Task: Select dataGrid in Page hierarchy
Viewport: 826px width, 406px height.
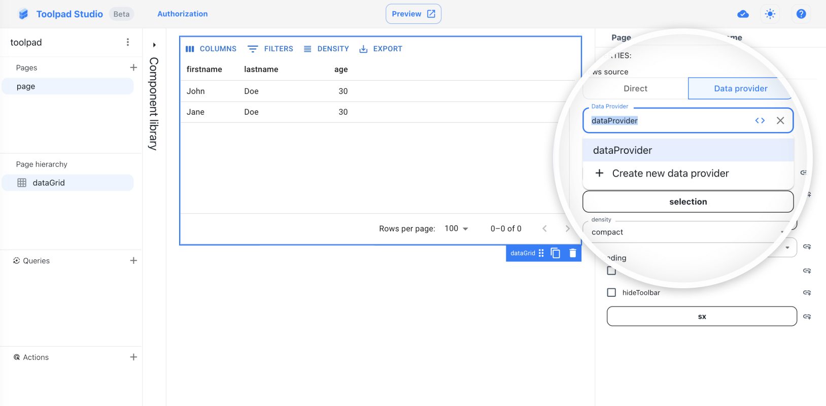Action: 49,183
